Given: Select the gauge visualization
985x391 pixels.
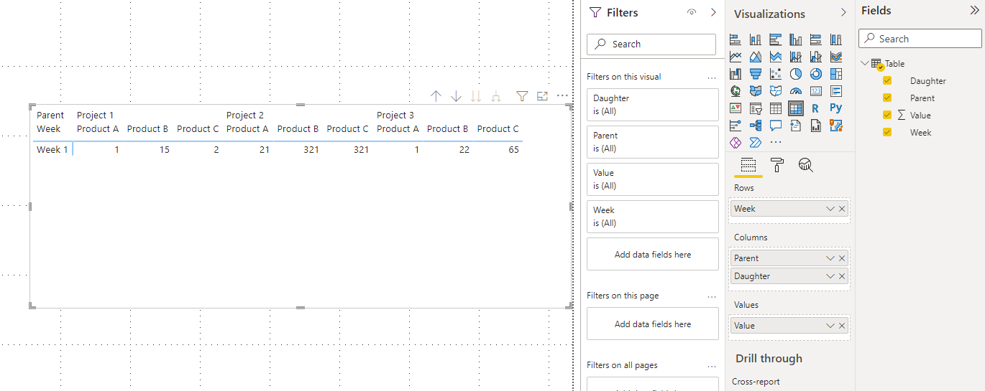Looking at the screenshot, I should pos(796,91).
